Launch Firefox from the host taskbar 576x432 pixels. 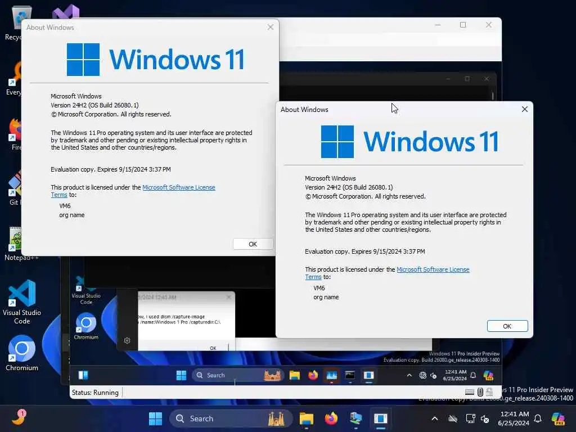point(331,418)
